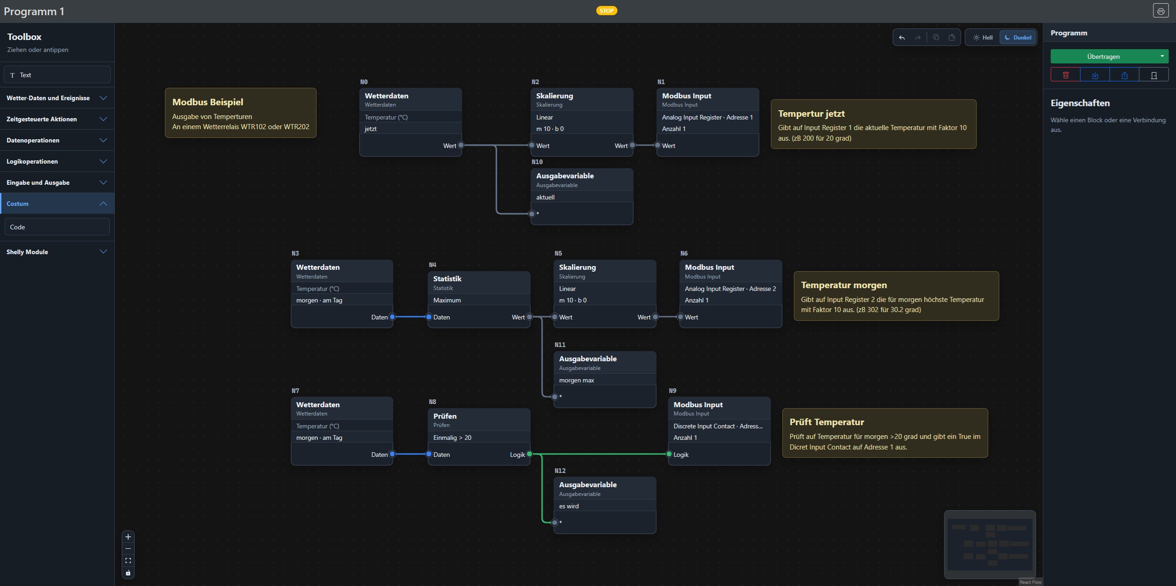Viewport: 1176px width, 586px height.
Task: Click the green Übertragen button
Action: (1103, 57)
